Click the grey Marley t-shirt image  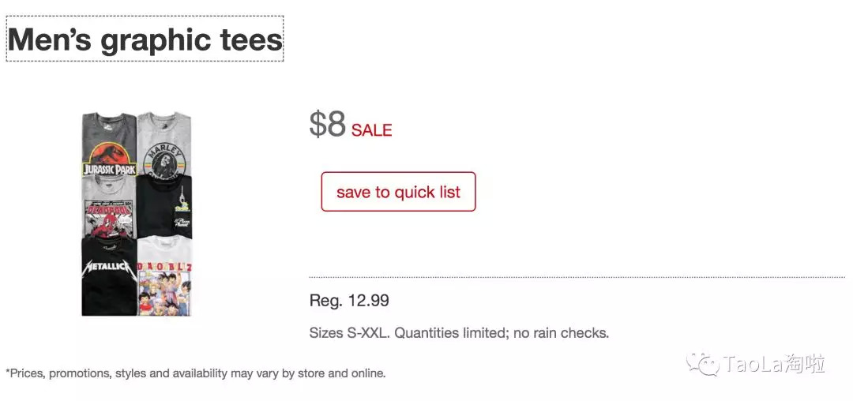pyautogui.click(x=164, y=144)
